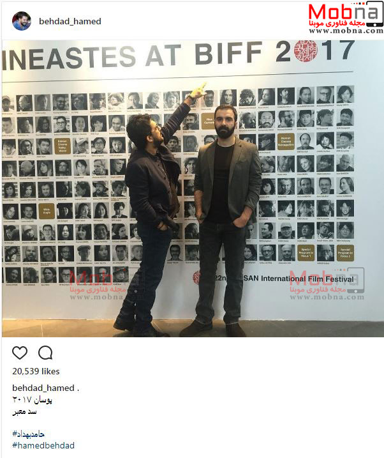Click the Persian caption text پوسان ۲۰۱۷
Viewport: 384px width, 458px height.
[32, 400]
